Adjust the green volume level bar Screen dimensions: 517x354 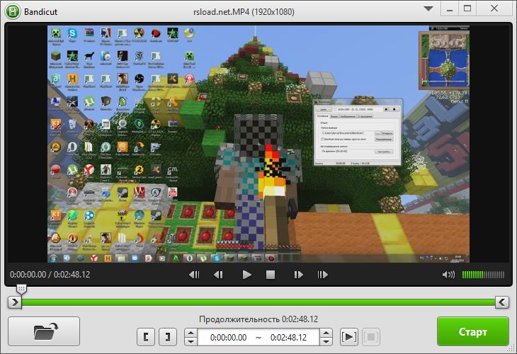point(483,275)
